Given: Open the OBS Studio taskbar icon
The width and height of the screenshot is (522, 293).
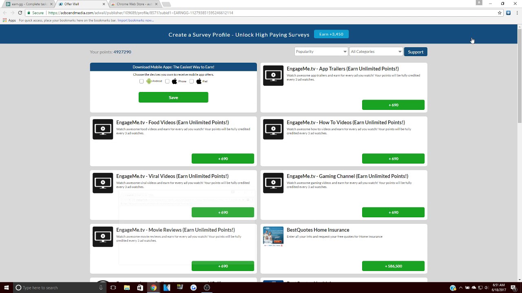Looking at the screenshot, I should click(207, 288).
